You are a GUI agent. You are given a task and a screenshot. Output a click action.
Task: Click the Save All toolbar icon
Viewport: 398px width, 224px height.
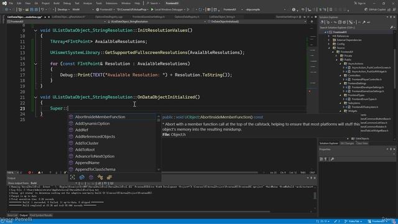[x=36, y=10]
